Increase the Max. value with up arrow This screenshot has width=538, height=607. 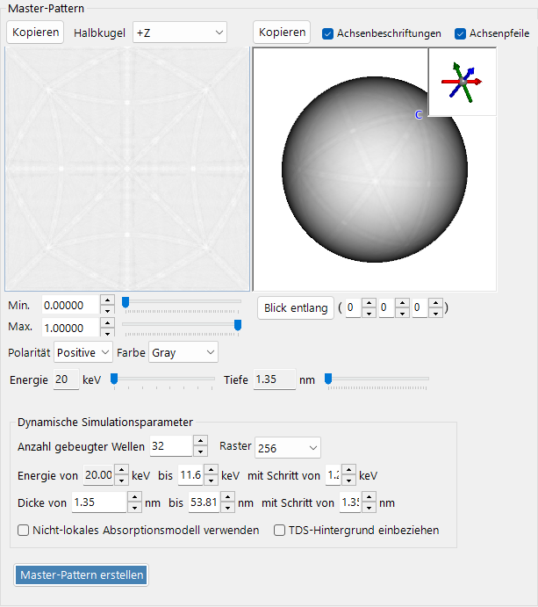(108, 323)
